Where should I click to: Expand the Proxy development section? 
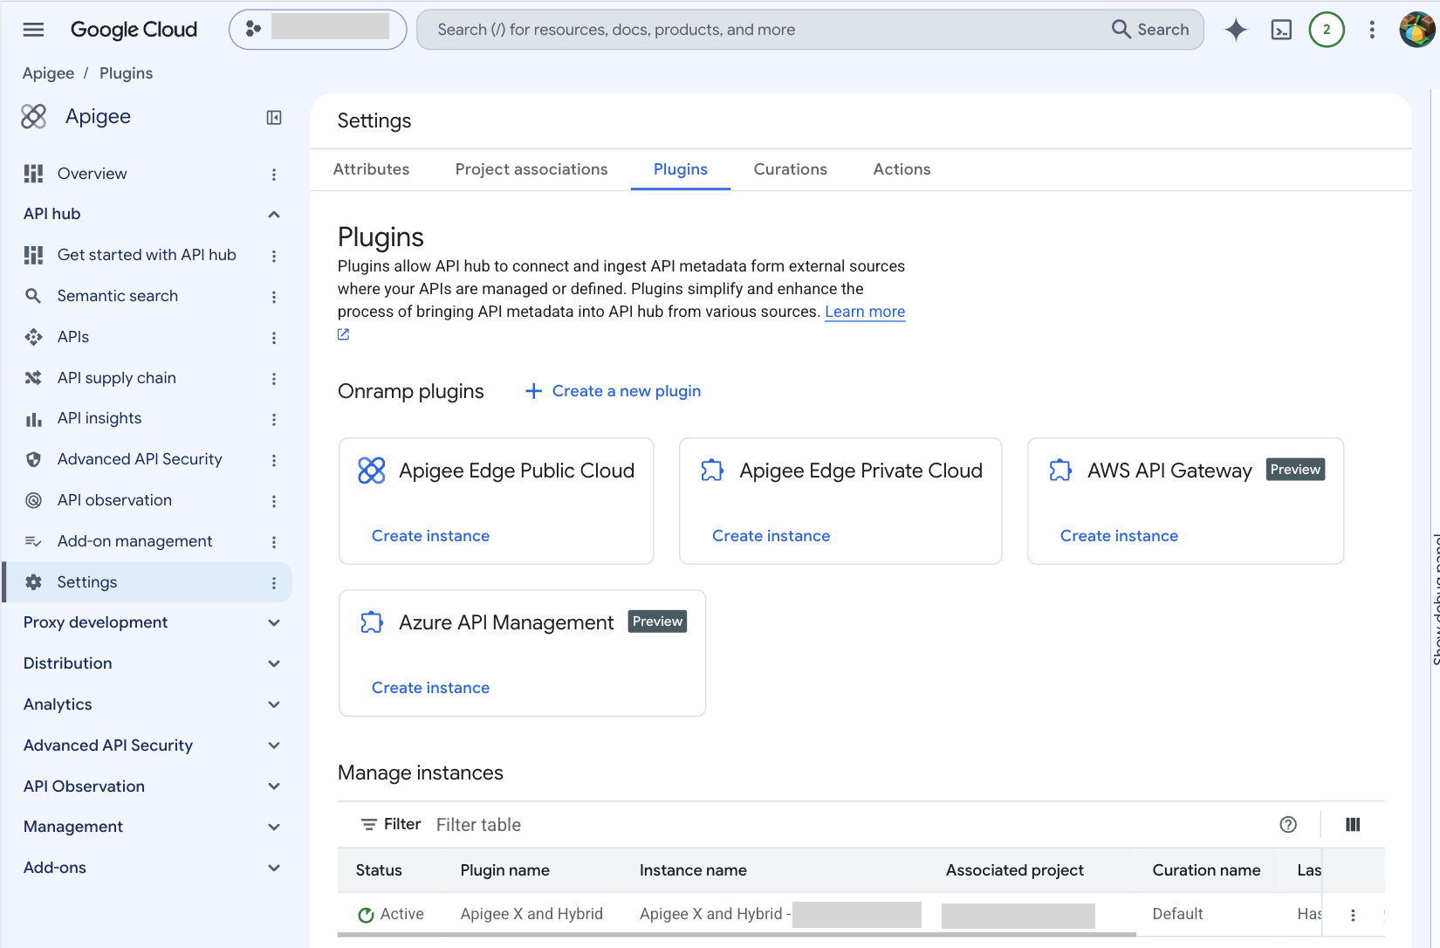coord(274,622)
